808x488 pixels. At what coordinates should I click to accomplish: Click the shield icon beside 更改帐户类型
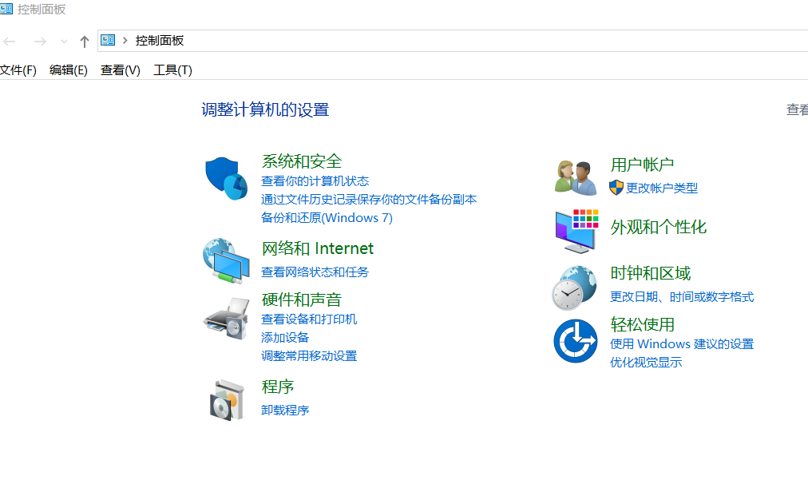(616, 188)
